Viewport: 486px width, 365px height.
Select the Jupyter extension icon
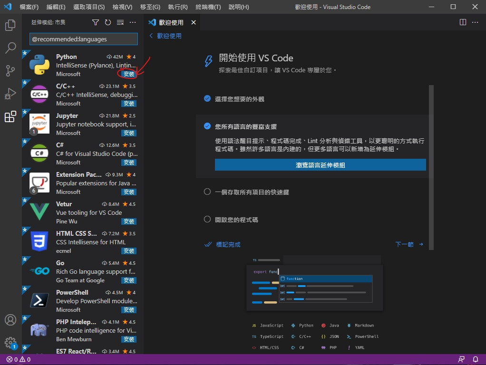coord(39,124)
